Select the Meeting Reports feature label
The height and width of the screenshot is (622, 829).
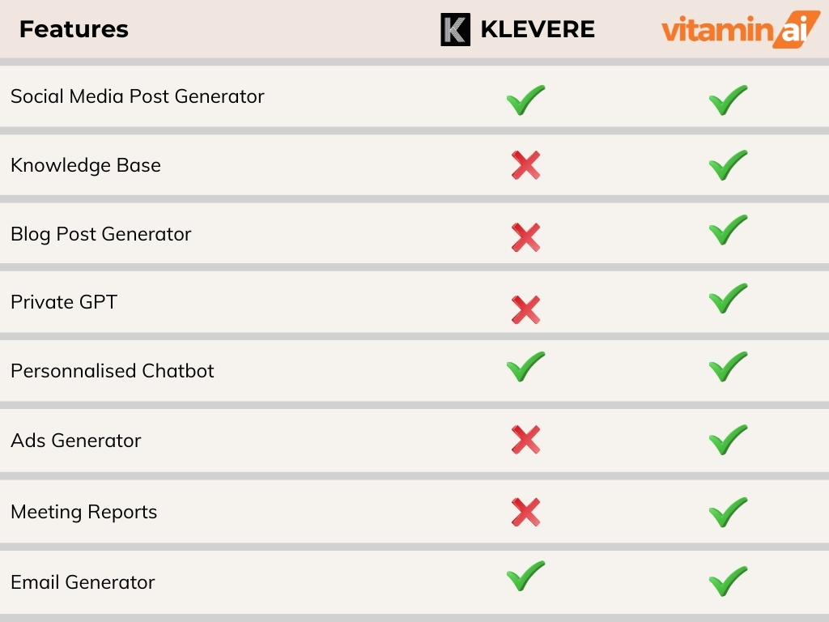click(x=84, y=512)
